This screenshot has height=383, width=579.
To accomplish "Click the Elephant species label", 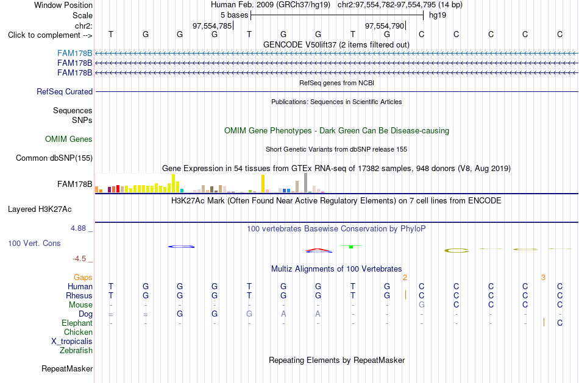I will pyautogui.click(x=77, y=323).
